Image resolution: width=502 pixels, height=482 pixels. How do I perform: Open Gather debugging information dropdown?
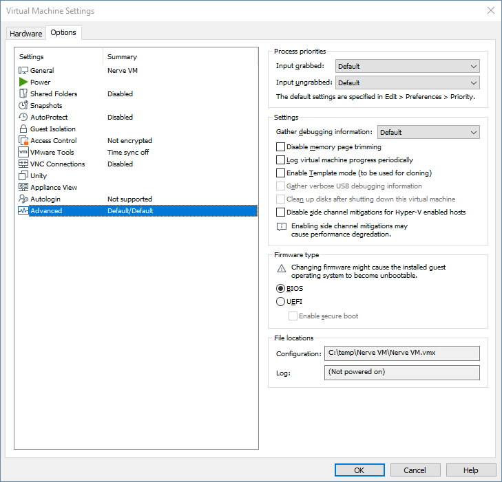pyautogui.click(x=428, y=132)
